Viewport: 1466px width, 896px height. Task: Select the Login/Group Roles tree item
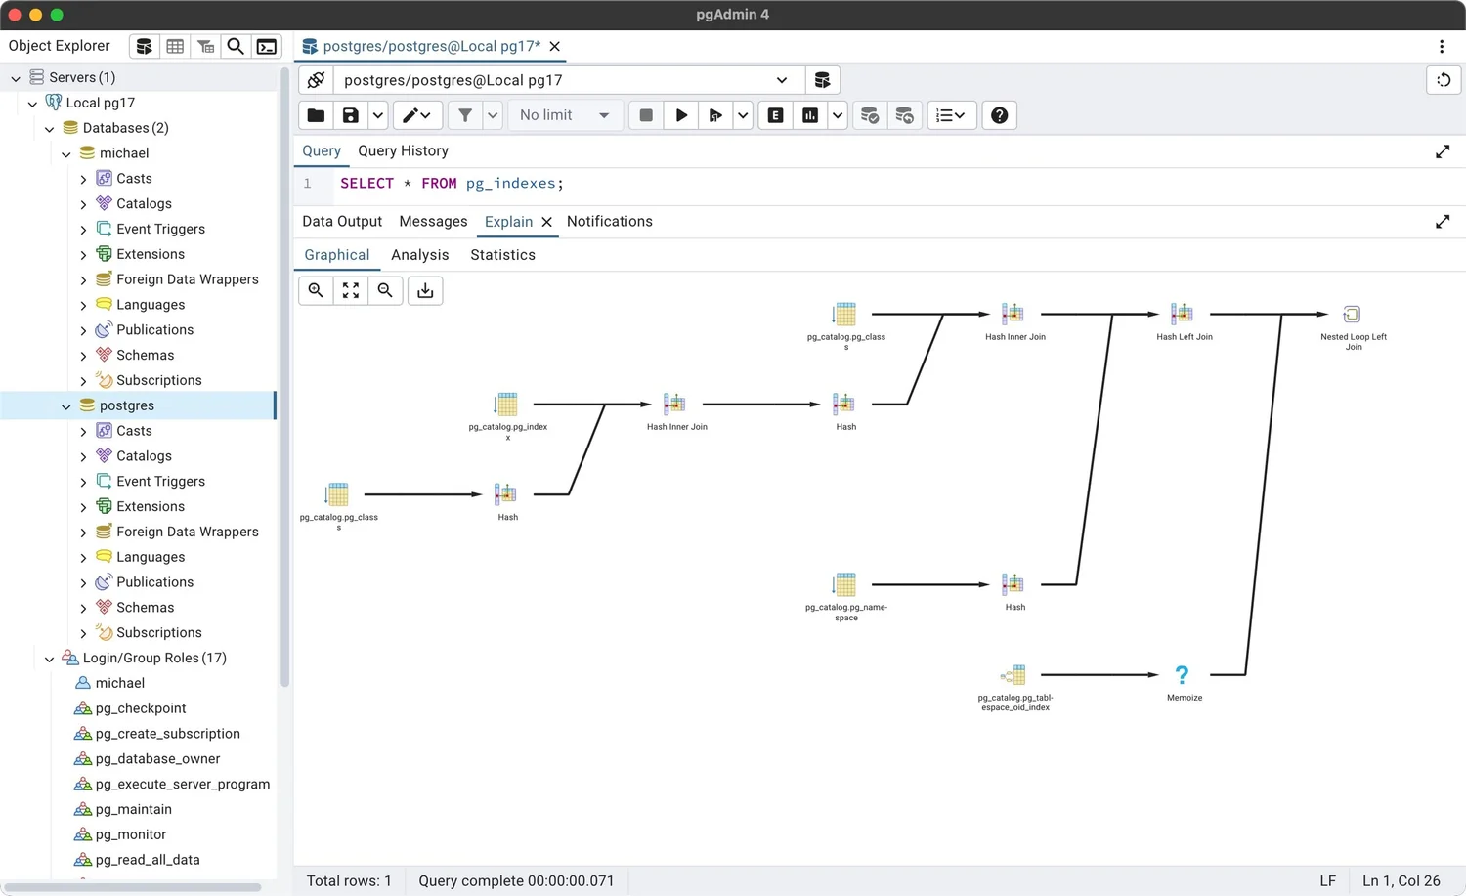156,658
